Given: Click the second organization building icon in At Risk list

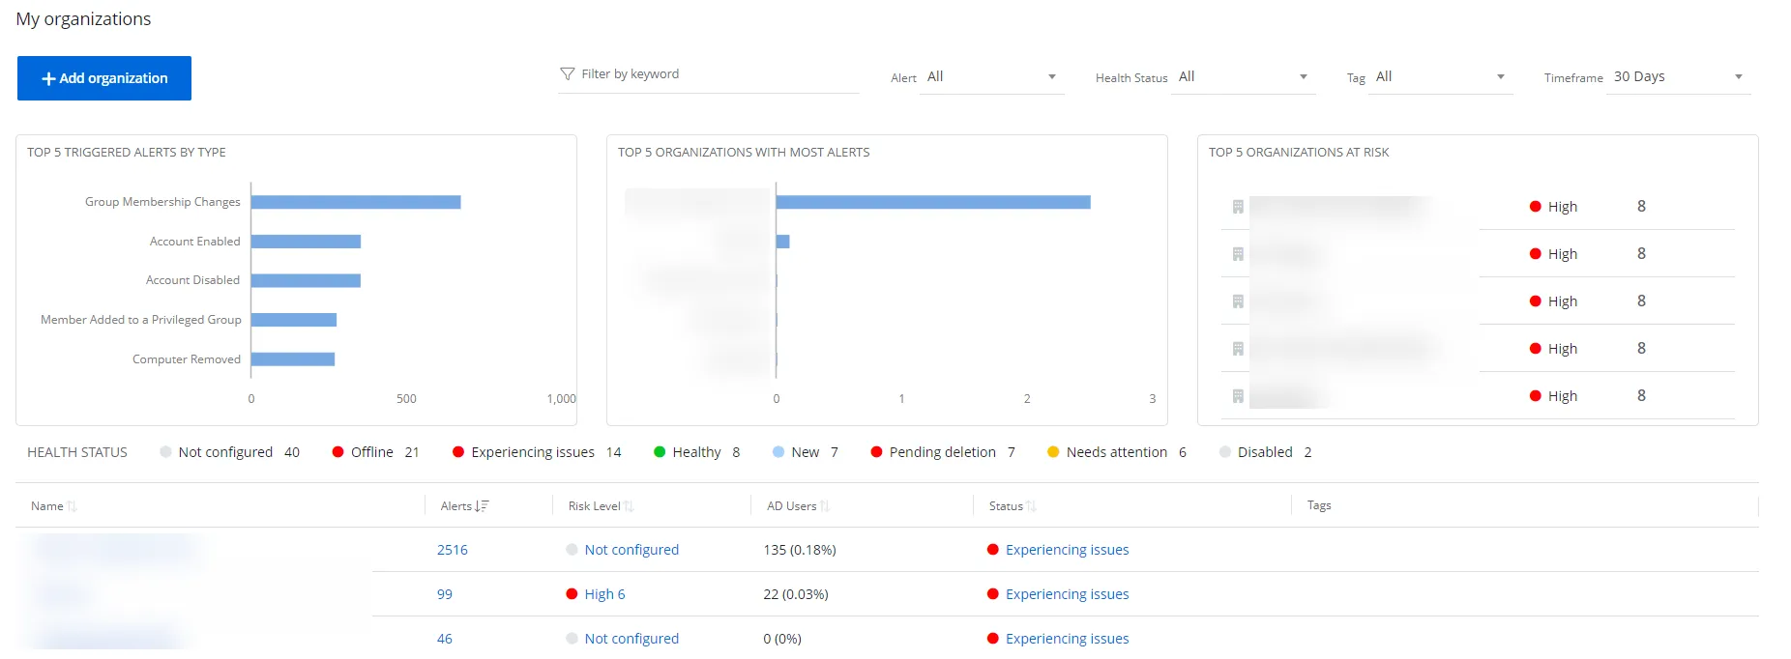Looking at the screenshot, I should pyautogui.click(x=1238, y=254).
